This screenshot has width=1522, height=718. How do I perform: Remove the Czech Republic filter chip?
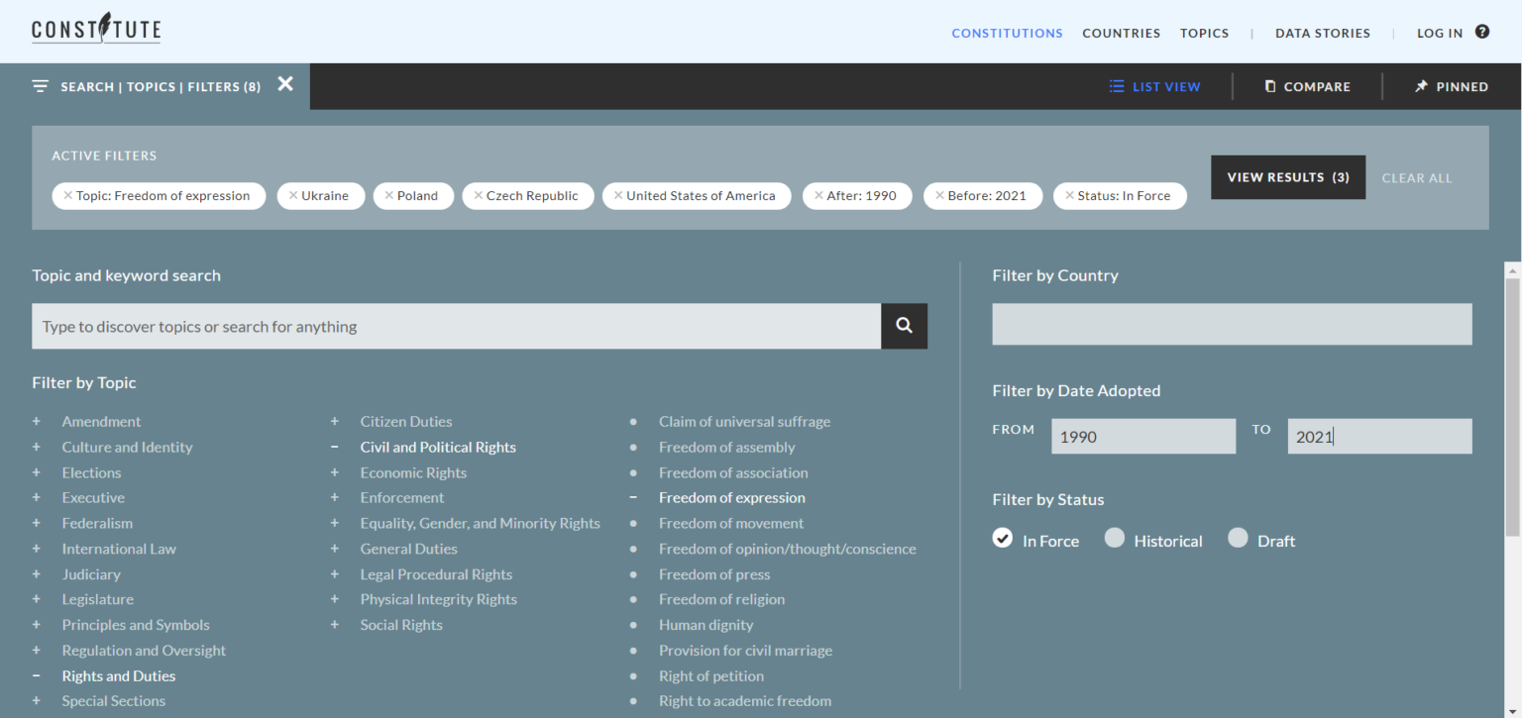click(x=479, y=196)
